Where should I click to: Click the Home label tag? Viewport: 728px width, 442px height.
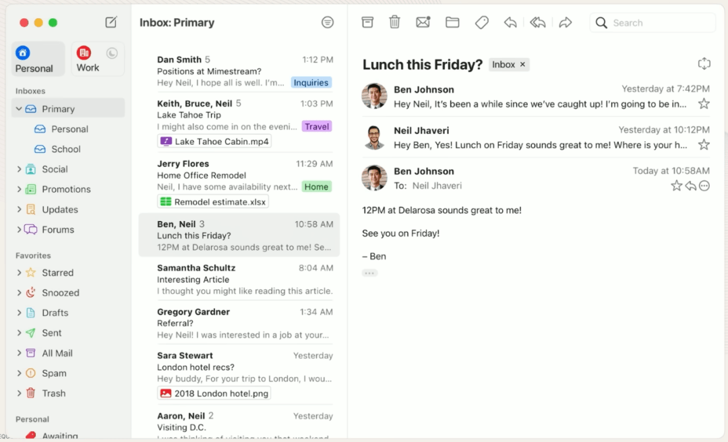316,187
